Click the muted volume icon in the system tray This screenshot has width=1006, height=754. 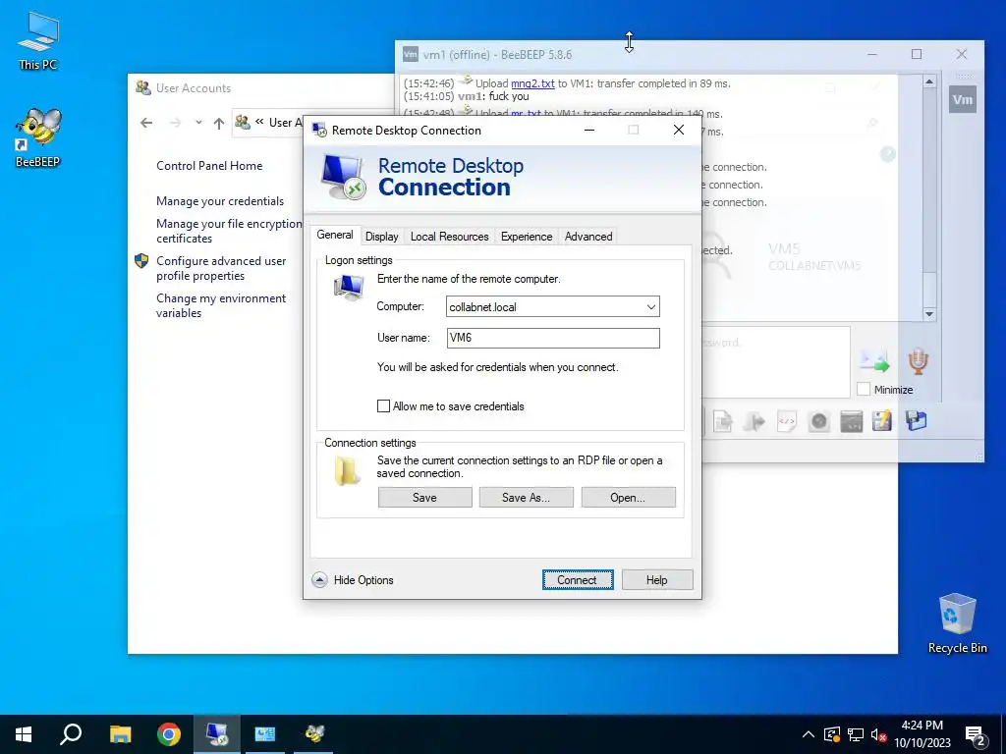[879, 734]
